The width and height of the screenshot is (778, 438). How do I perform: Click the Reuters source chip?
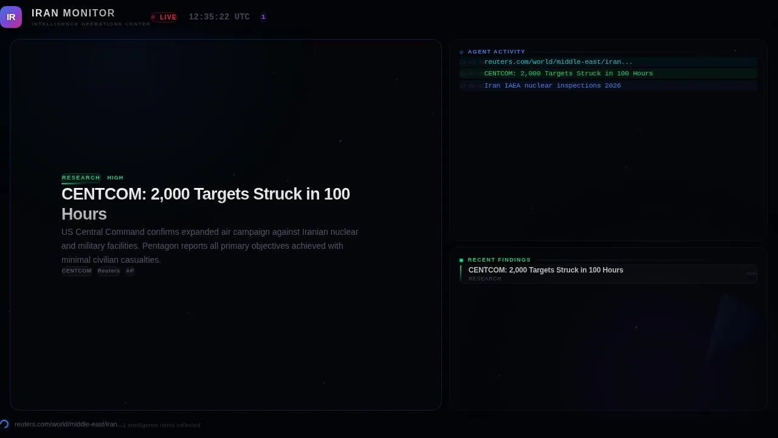[109, 271]
